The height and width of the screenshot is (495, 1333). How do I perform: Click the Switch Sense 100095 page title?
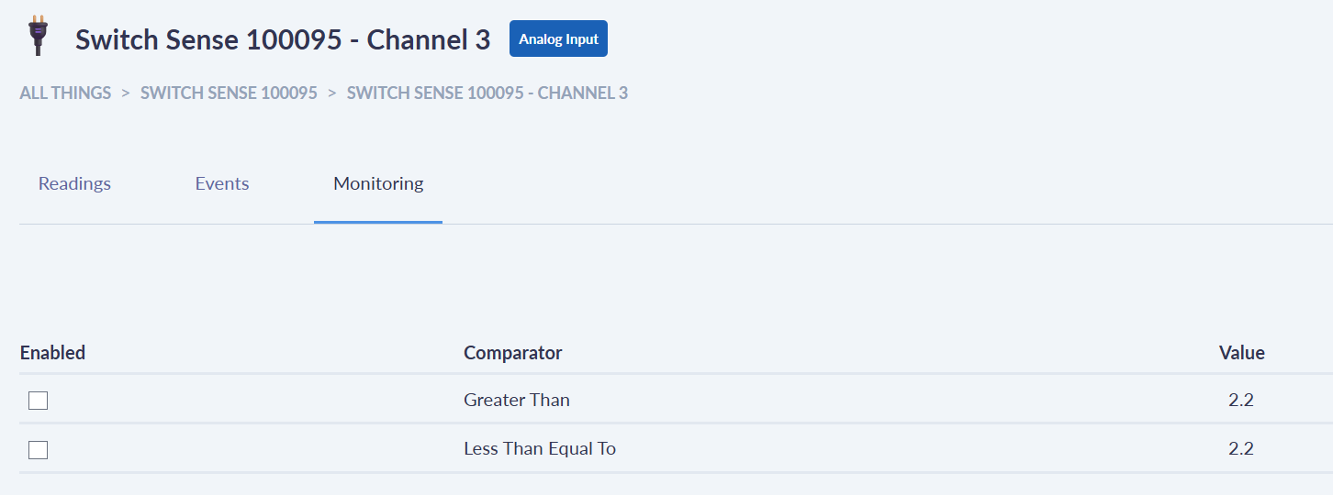(x=283, y=40)
